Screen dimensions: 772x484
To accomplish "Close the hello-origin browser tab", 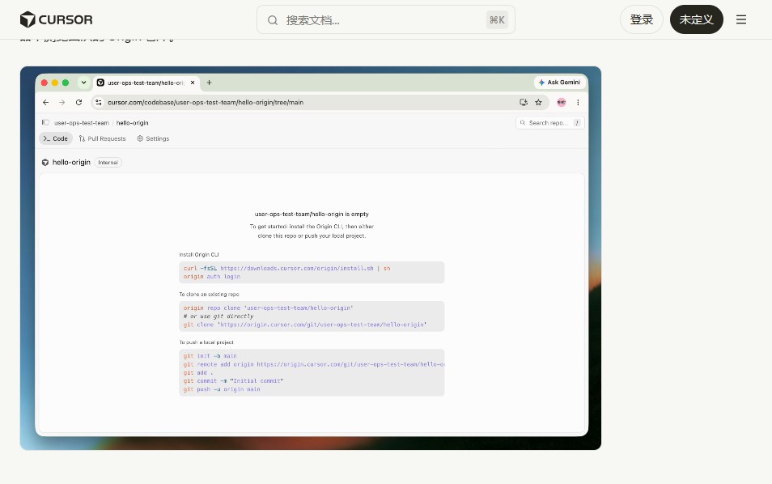I will [193, 83].
